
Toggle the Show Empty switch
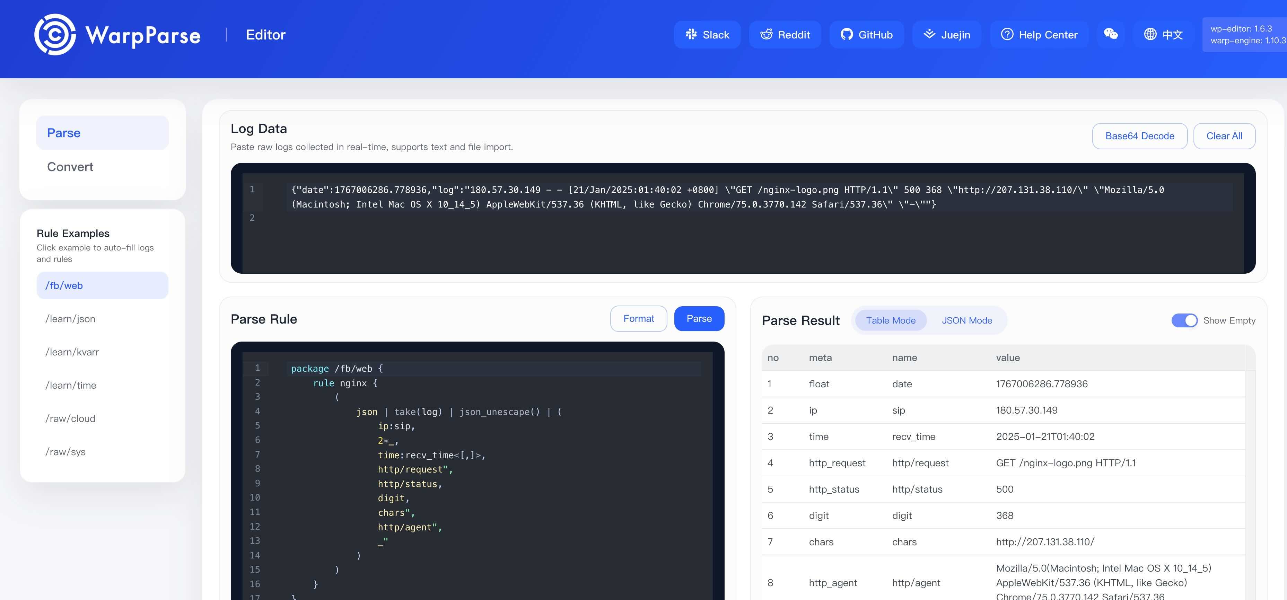click(1184, 320)
